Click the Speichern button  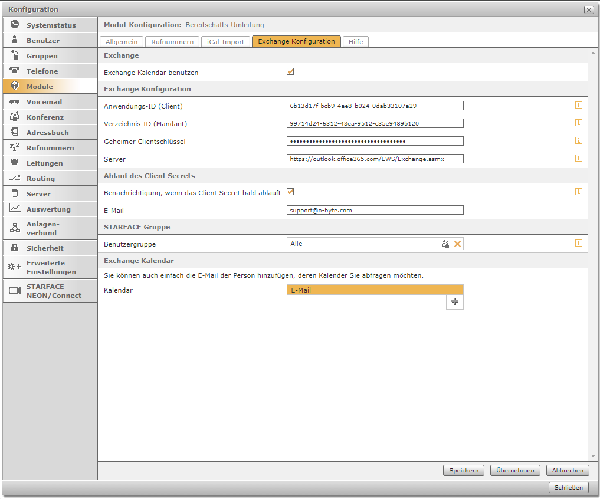coord(464,470)
